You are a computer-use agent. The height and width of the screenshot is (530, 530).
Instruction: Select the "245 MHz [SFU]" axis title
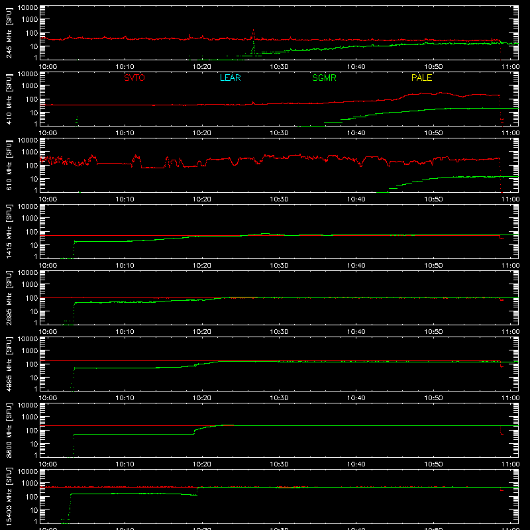click(x=9, y=32)
